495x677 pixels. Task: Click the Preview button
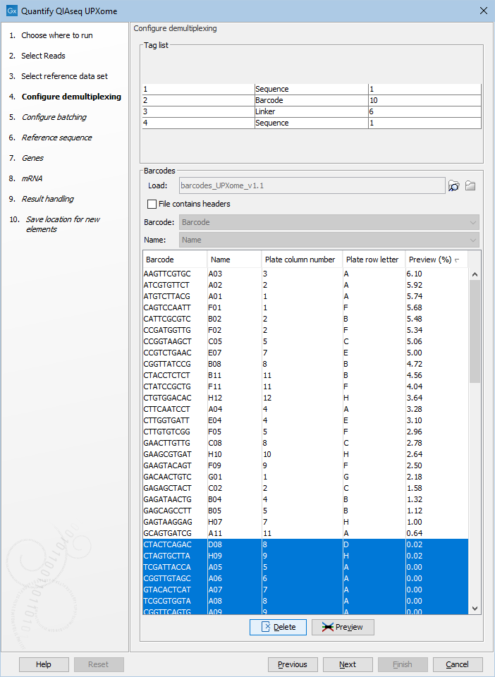point(343,627)
